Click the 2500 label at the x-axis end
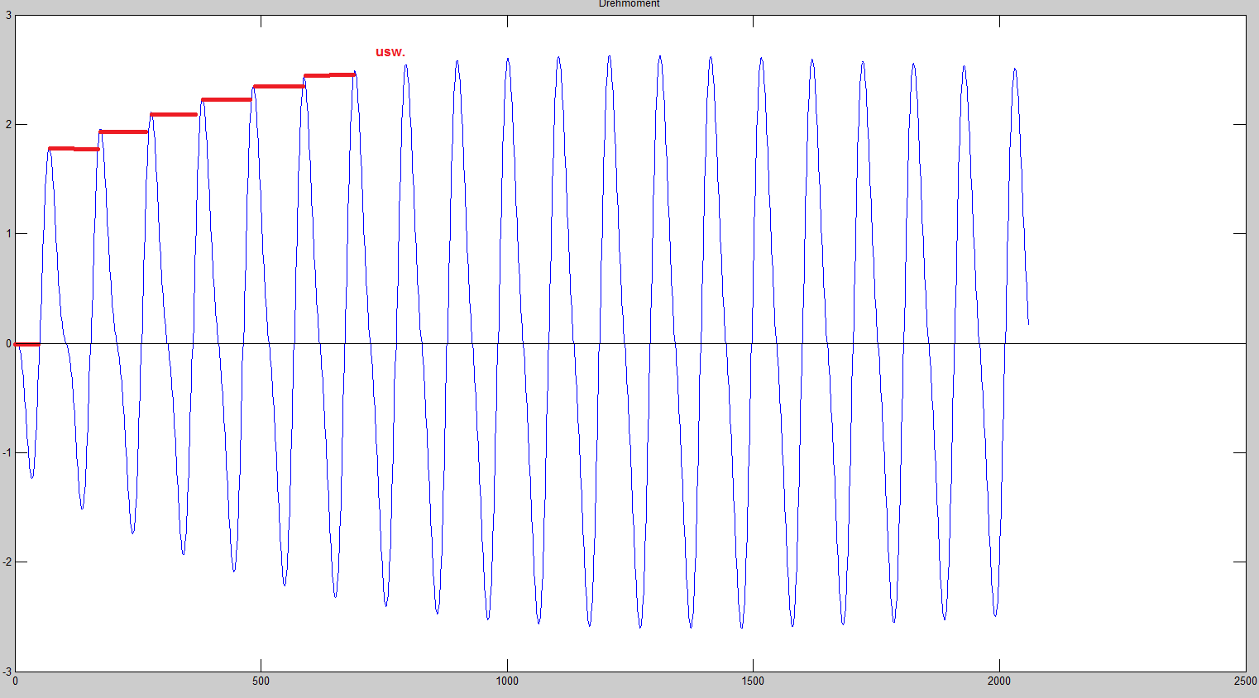1259x698 pixels. 1244,681
